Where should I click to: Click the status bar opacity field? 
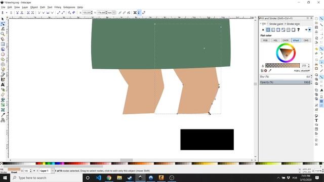coord(26,171)
